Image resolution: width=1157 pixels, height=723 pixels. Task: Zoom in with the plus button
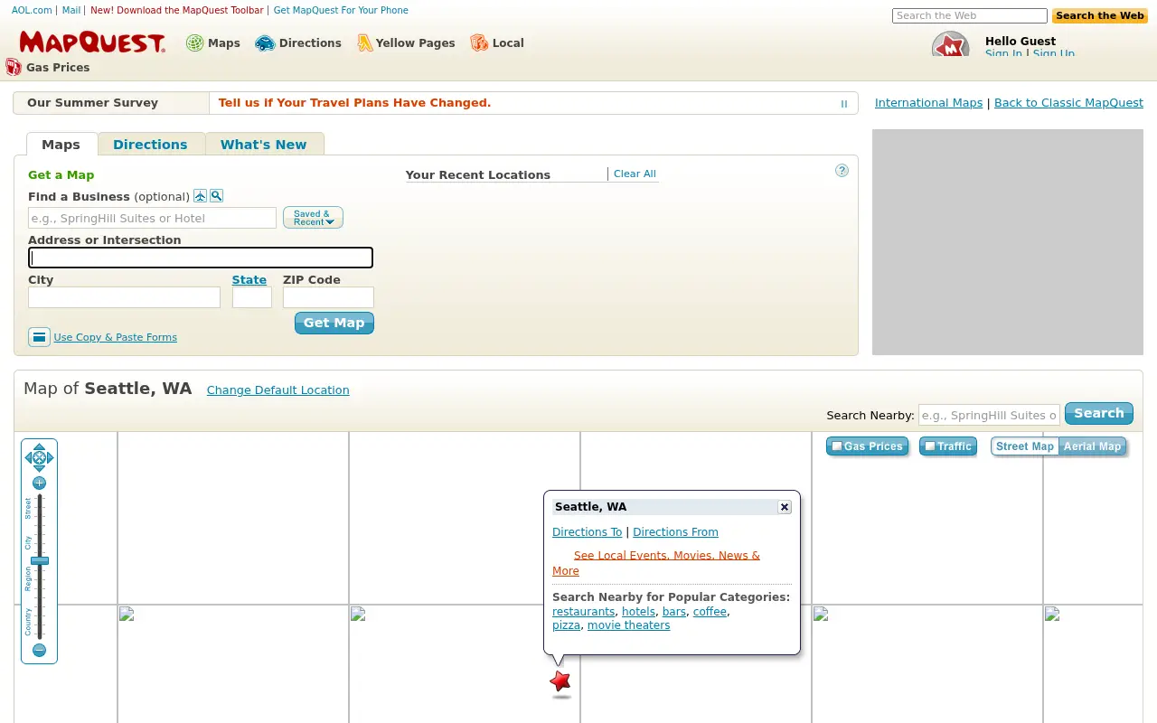(39, 483)
